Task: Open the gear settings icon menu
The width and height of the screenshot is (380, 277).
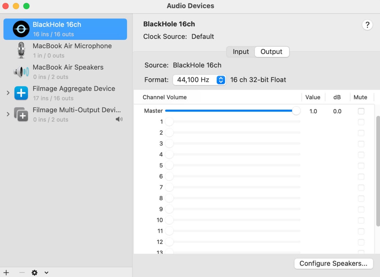Action: click(34, 273)
